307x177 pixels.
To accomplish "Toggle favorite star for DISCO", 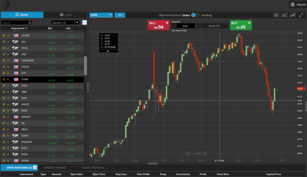I will tap(4, 104).
